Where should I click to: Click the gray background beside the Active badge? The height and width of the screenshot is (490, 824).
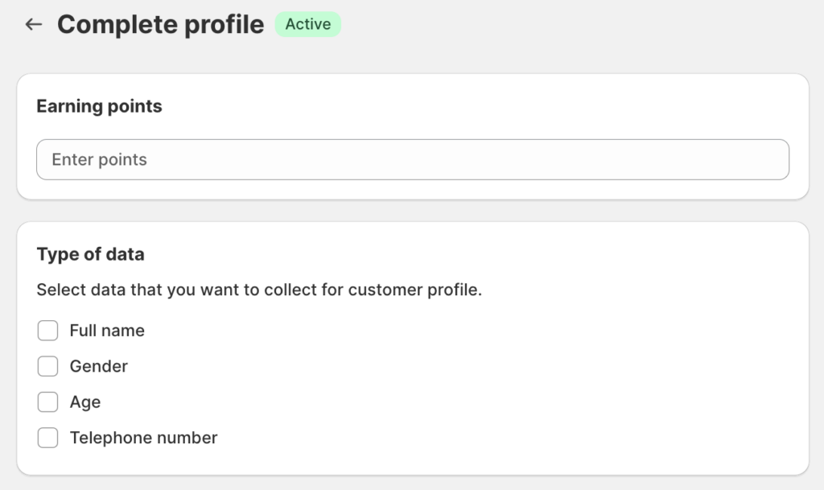coord(563,25)
